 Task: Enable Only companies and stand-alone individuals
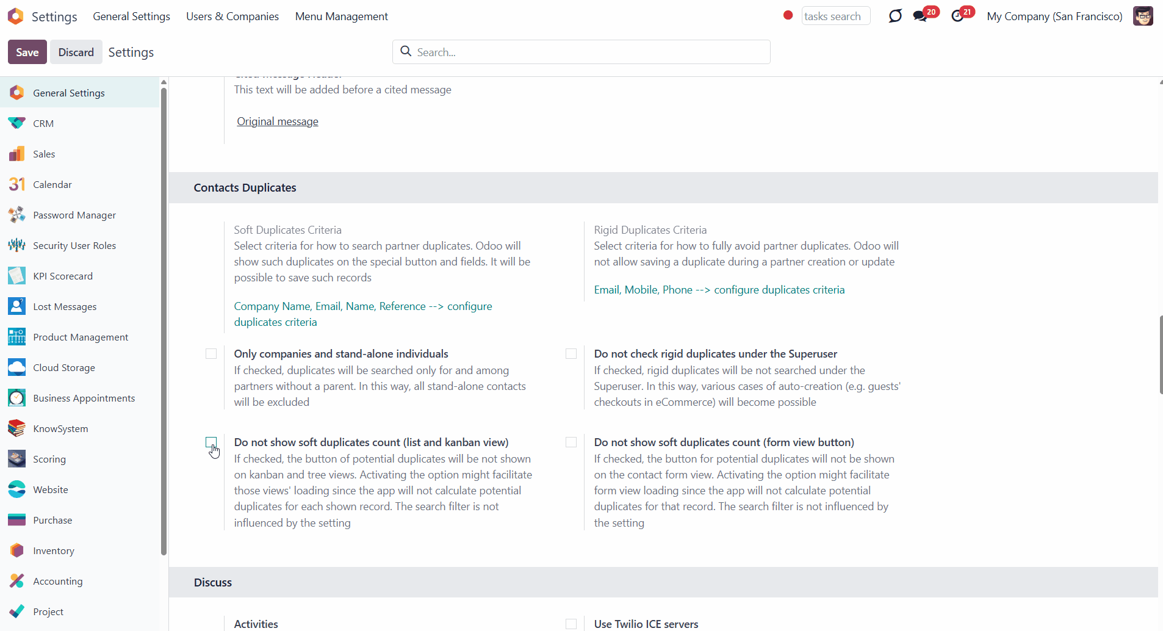(211, 354)
